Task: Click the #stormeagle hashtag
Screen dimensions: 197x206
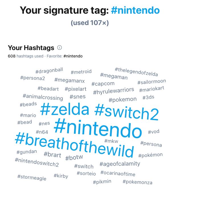Action: click(x=32, y=178)
